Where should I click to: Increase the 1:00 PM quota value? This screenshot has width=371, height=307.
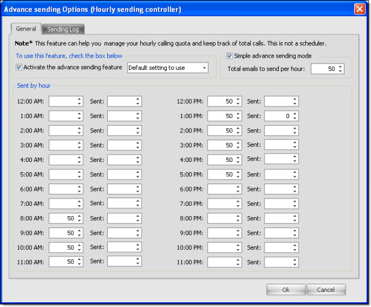(238, 114)
